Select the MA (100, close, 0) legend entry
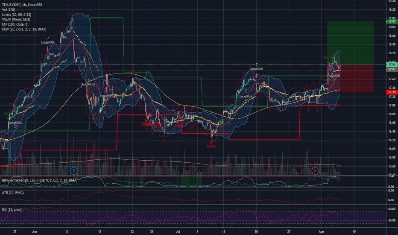 click(x=15, y=24)
